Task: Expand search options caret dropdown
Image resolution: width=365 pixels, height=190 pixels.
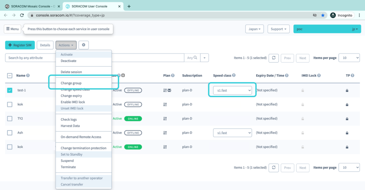Action: 204,58
